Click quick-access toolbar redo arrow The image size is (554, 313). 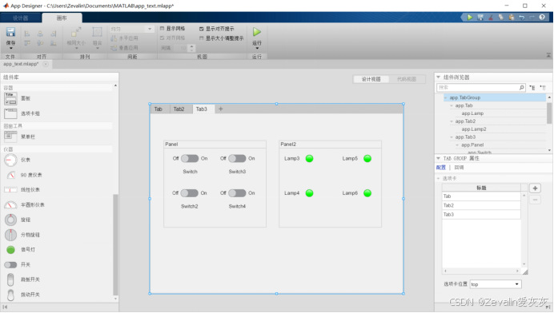(x=532, y=18)
